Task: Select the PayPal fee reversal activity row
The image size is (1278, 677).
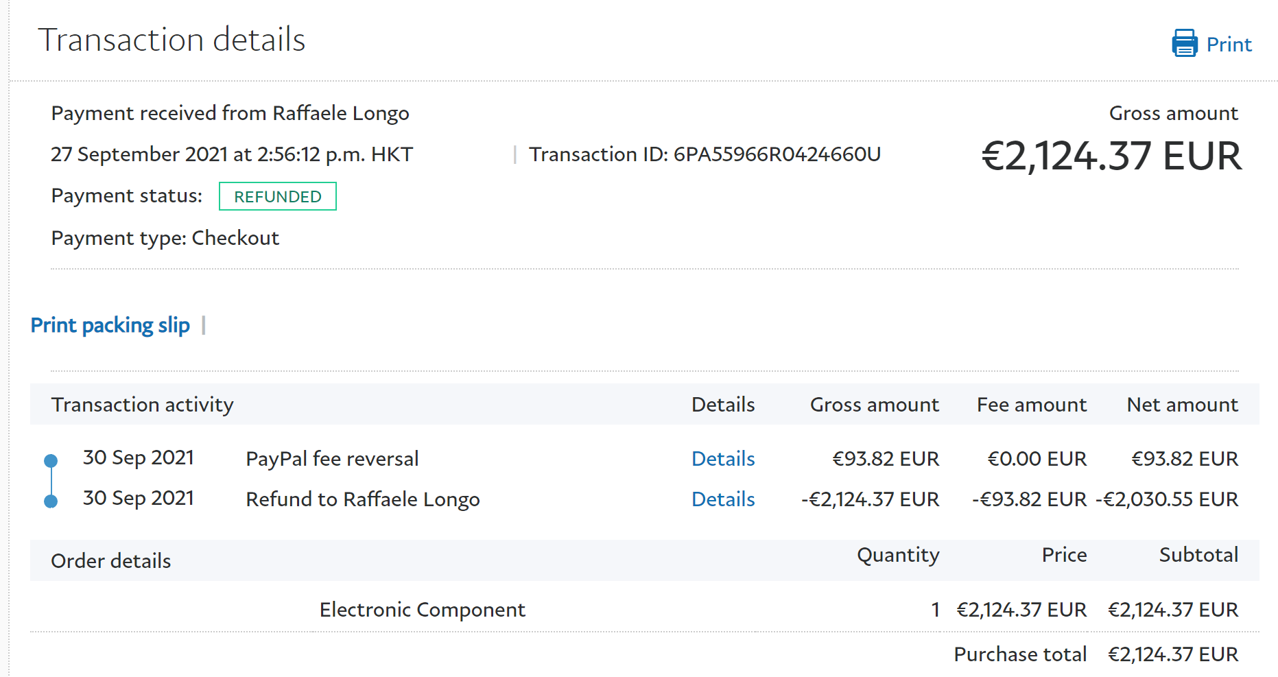Action: click(x=332, y=459)
